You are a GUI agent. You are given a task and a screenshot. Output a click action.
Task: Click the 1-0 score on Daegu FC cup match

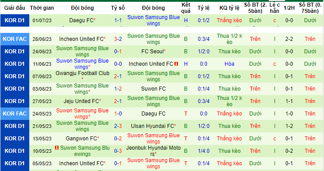pyautogui.click(x=118, y=114)
